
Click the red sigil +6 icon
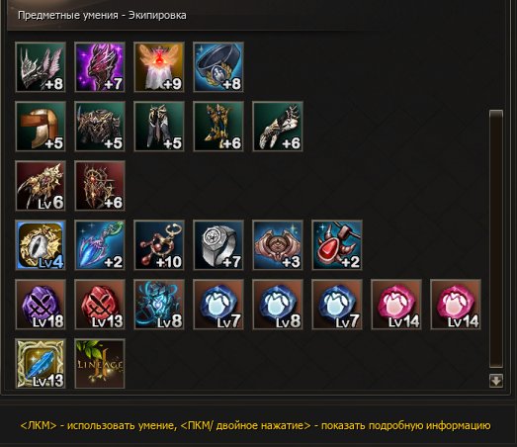(100, 186)
